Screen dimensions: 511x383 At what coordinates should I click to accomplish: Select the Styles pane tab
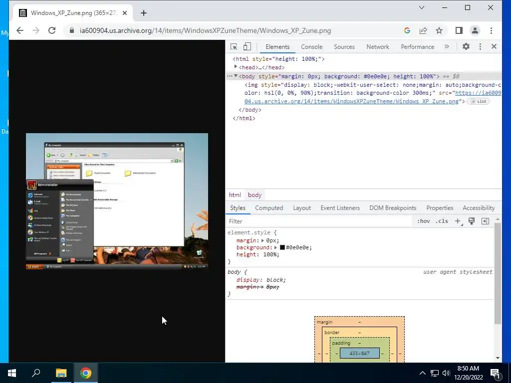[238, 208]
